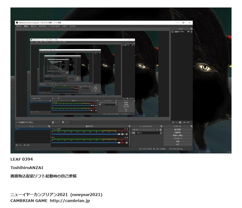Add a new source with the plus icon
This screenshot has height=208, width=242.
point(173,122)
